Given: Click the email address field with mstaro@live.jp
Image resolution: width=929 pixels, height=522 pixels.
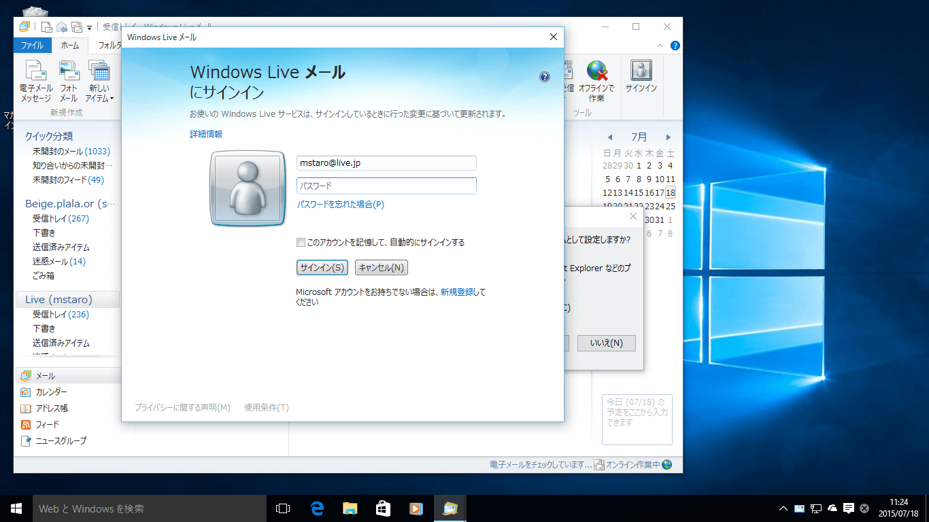Looking at the screenshot, I should pyautogui.click(x=386, y=163).
